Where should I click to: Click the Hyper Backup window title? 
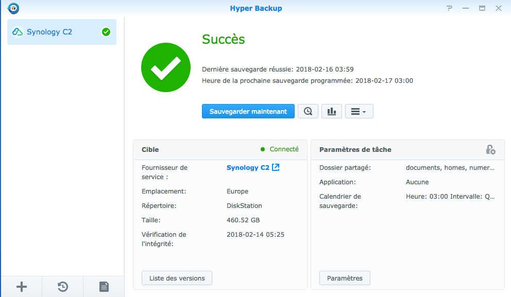[x=256, y=8]
